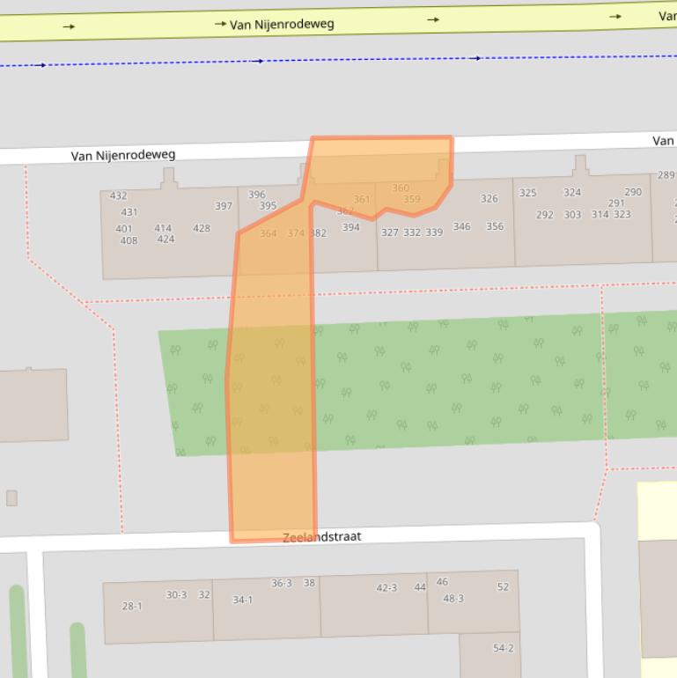Image resolution: width=677 pixels, height=678 pixels.
Task: Select address label 34-1
Action: 242,600
